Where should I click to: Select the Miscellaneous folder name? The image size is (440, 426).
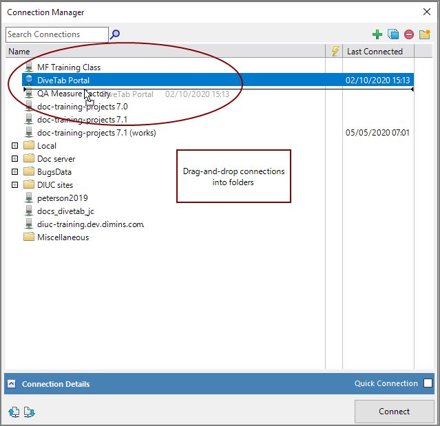(63, 237)
